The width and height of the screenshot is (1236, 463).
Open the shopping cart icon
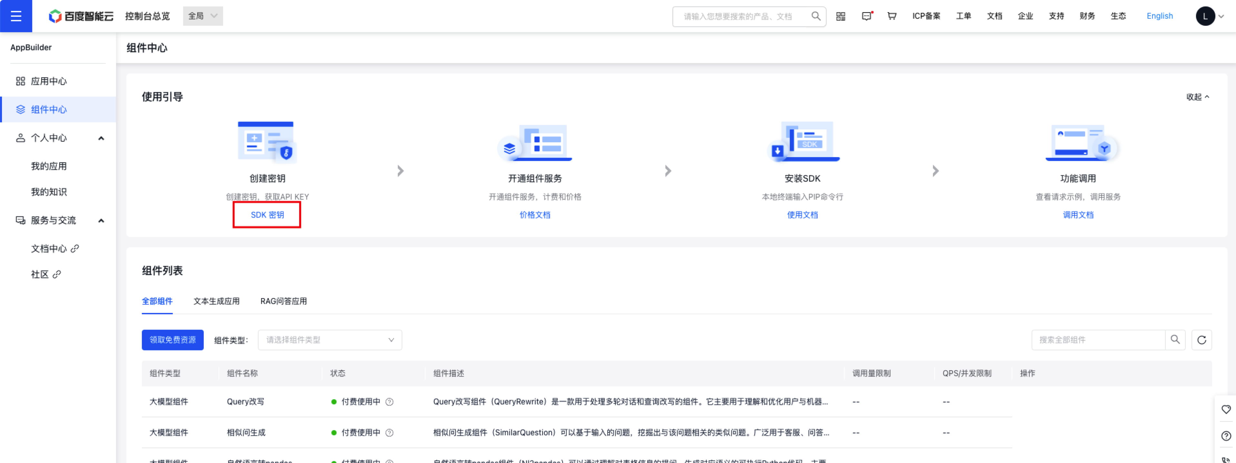[x=891, y=16]
